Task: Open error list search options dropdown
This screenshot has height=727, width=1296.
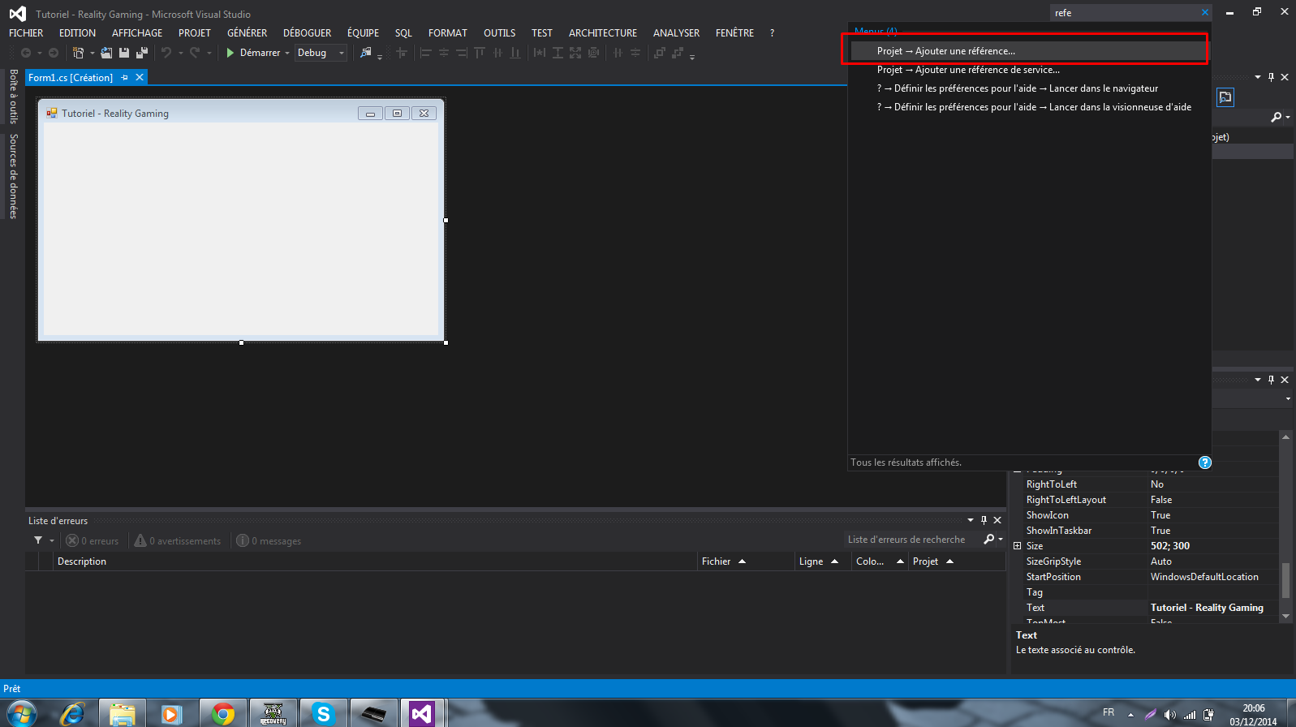Action: 1001,540
